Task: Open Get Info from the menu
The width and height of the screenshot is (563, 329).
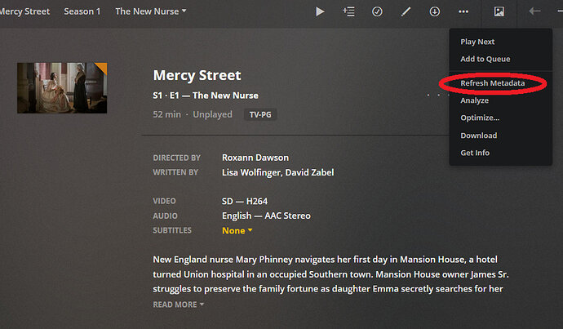Action: [475, 153]
